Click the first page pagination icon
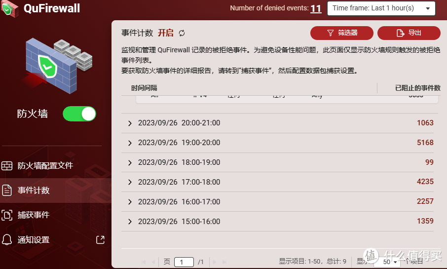The height and width of the screenshot is (269, 447). point(144,262)
